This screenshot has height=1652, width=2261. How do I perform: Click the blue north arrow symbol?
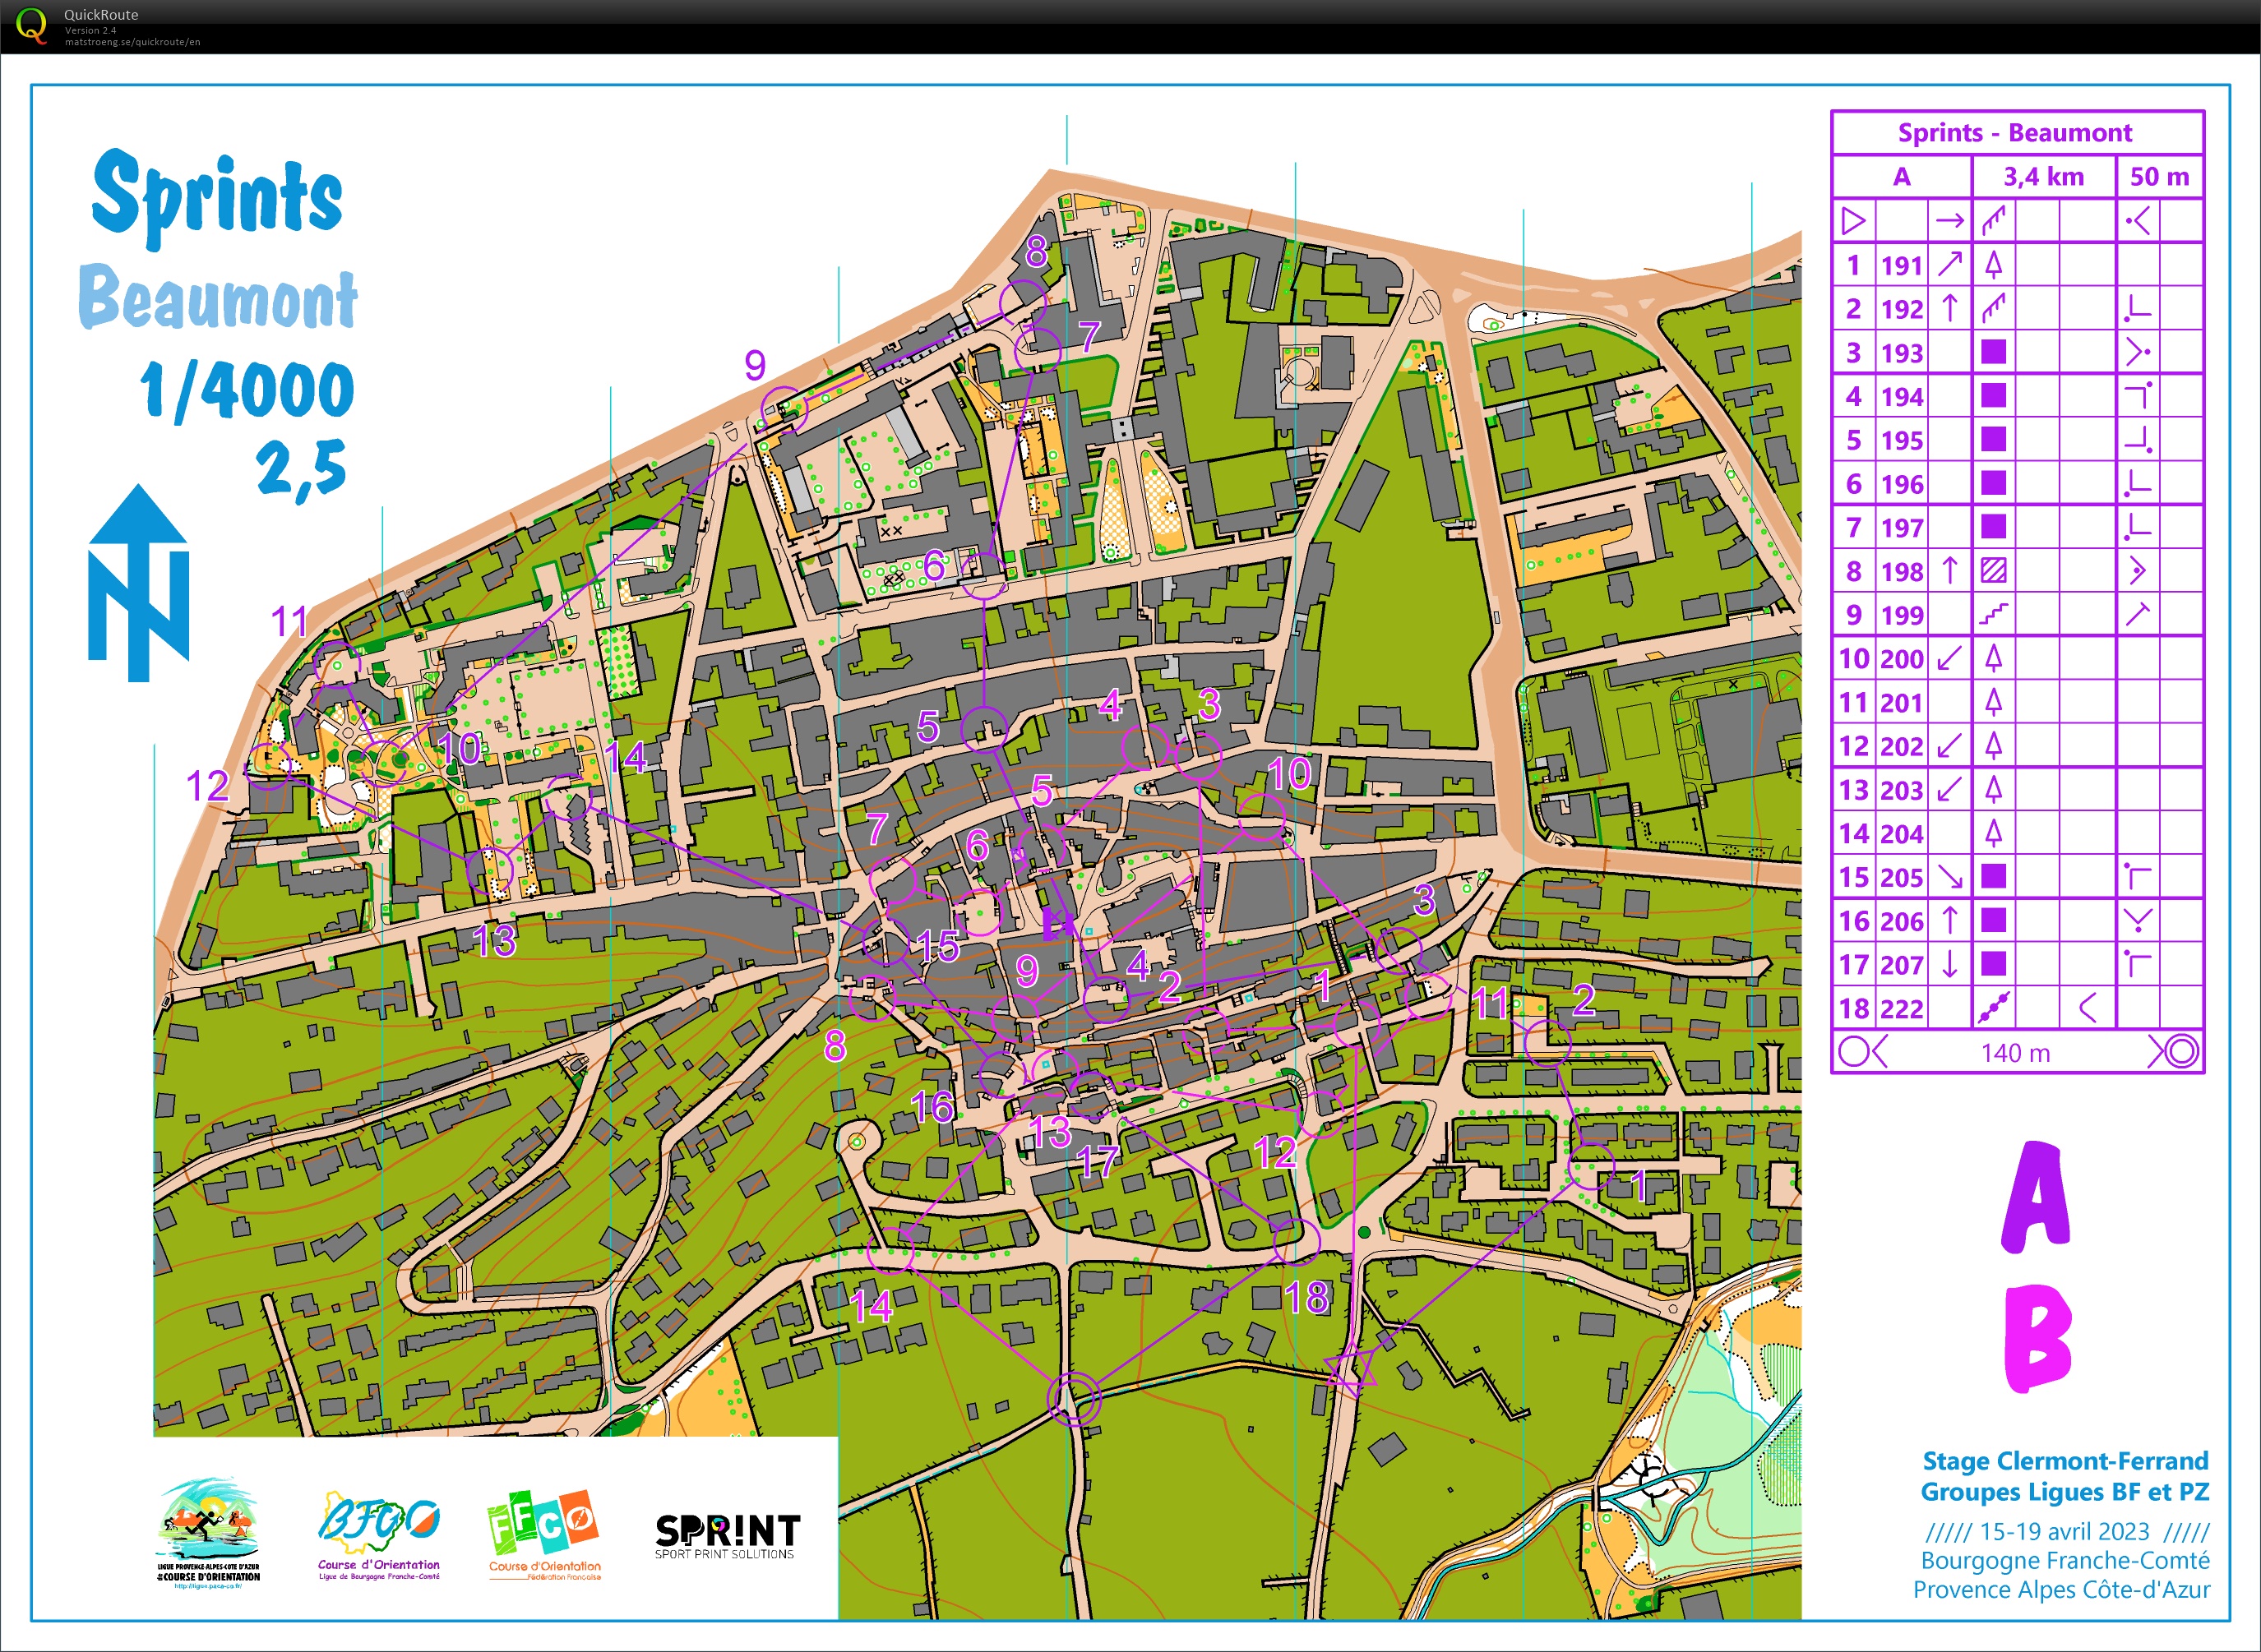click(x=139, y=582)
